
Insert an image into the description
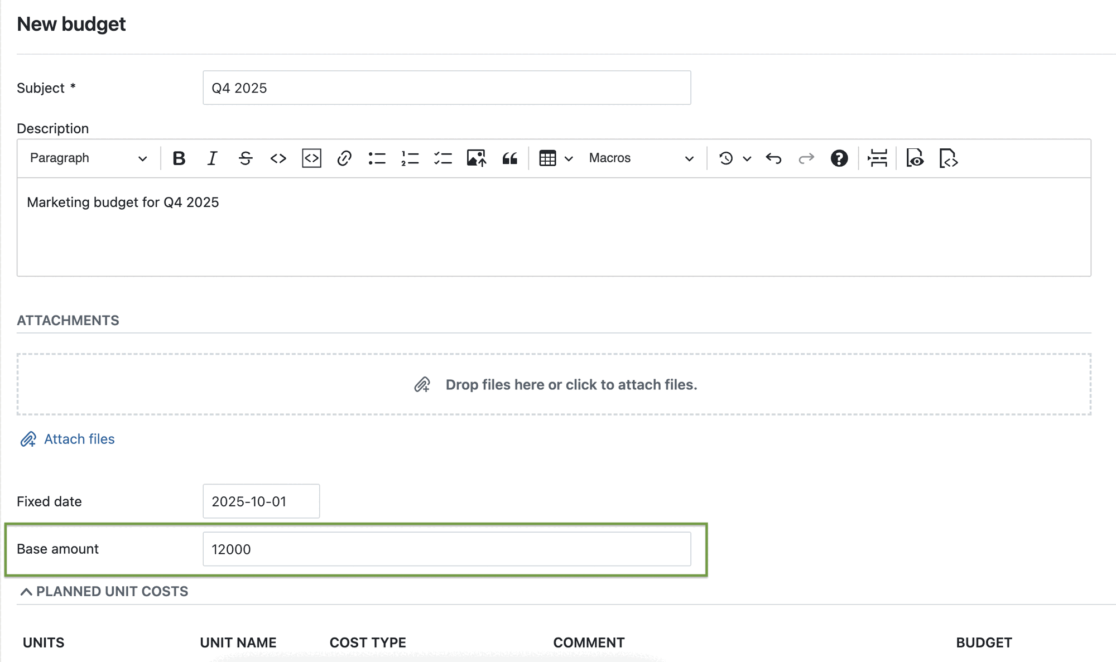tap(476, 158)
